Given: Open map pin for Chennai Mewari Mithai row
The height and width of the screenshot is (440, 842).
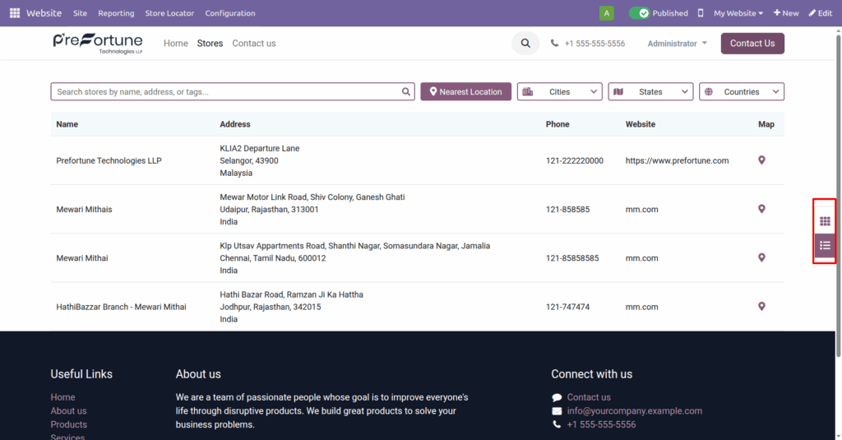Looking at the screenshot, I should 761,258.
